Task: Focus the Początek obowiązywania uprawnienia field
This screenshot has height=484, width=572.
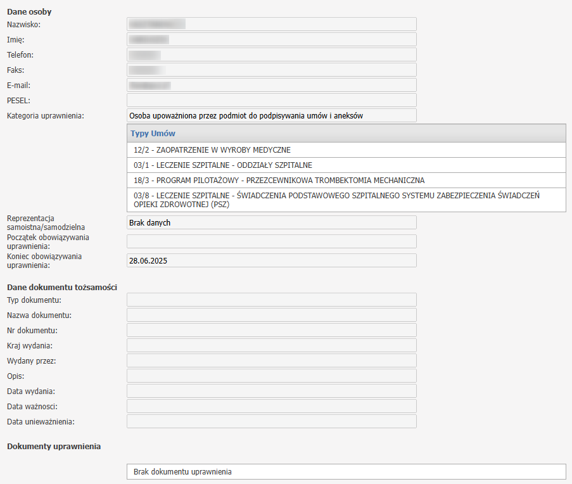Action: click(x=272, y=241)
